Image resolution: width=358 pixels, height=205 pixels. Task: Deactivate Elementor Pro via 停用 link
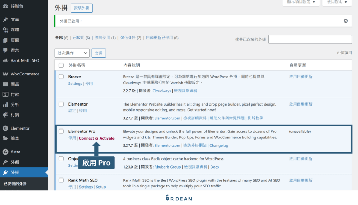pos(72,138)
